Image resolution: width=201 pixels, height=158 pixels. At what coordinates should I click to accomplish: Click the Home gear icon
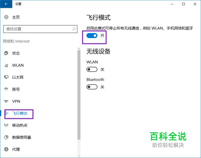pyautogui.click(x=6, y=17)
